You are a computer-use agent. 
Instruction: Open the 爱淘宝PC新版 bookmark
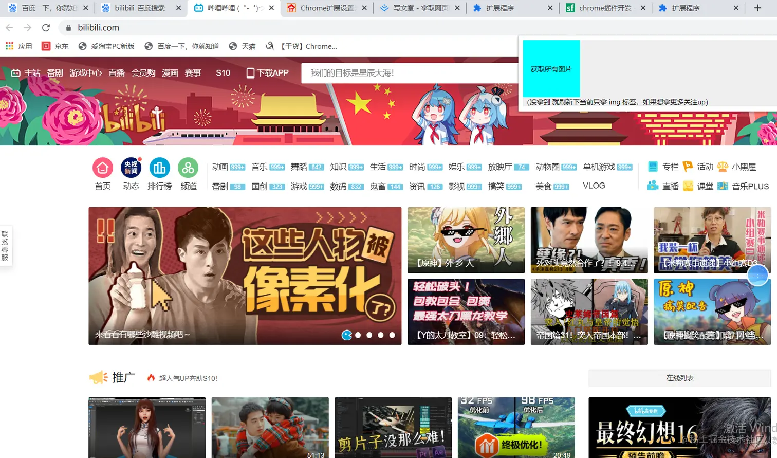click(x=106, y=46)
